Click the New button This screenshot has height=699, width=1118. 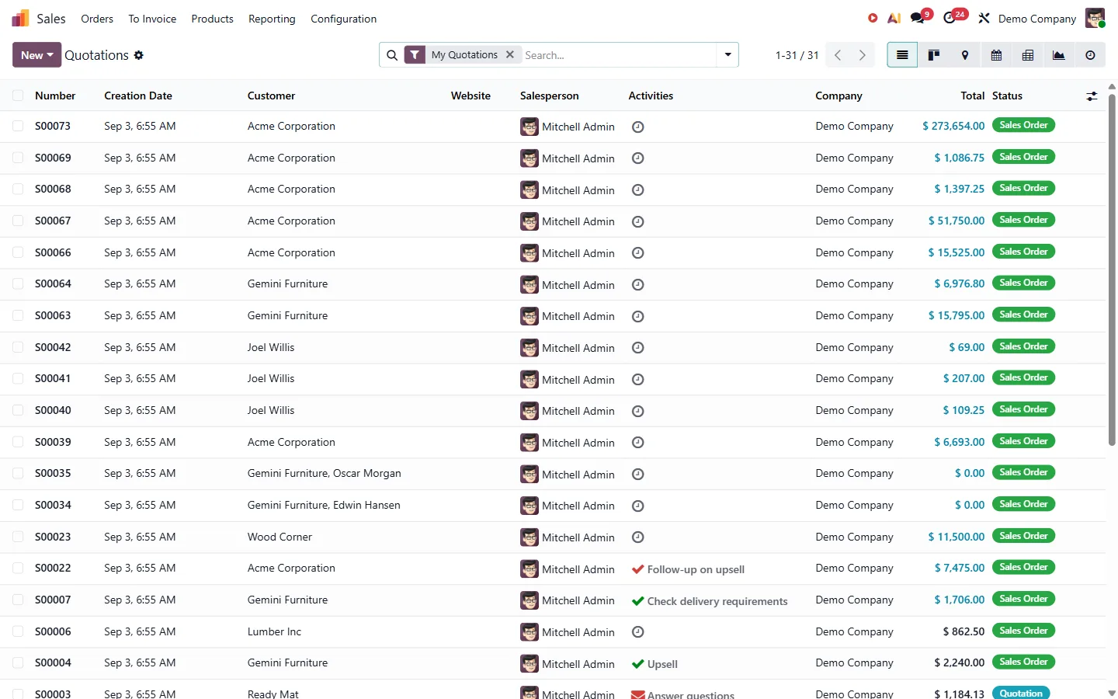click(36, 55)
